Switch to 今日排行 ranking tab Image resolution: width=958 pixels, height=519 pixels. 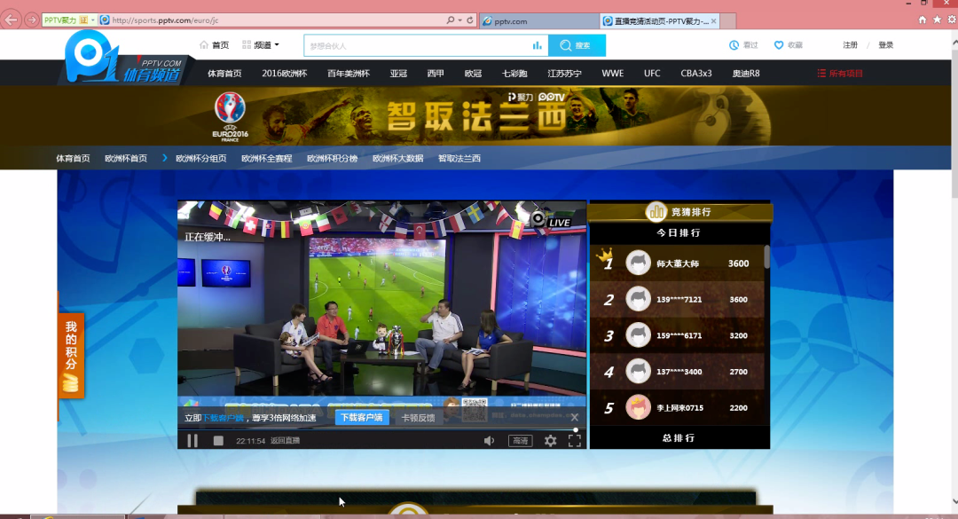pyautogui.click(x=679, y=233)
